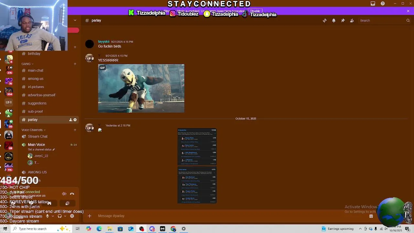This screenshot has height=233, width=414.
Task: Start an activity with the game controller button
Action: 49,203
